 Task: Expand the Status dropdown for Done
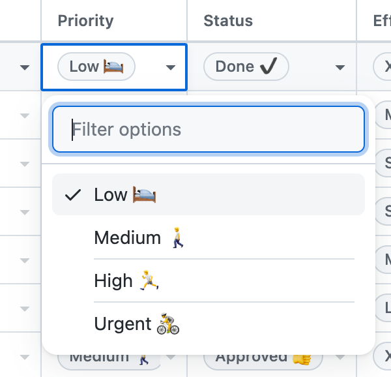(x=340, y=67)
